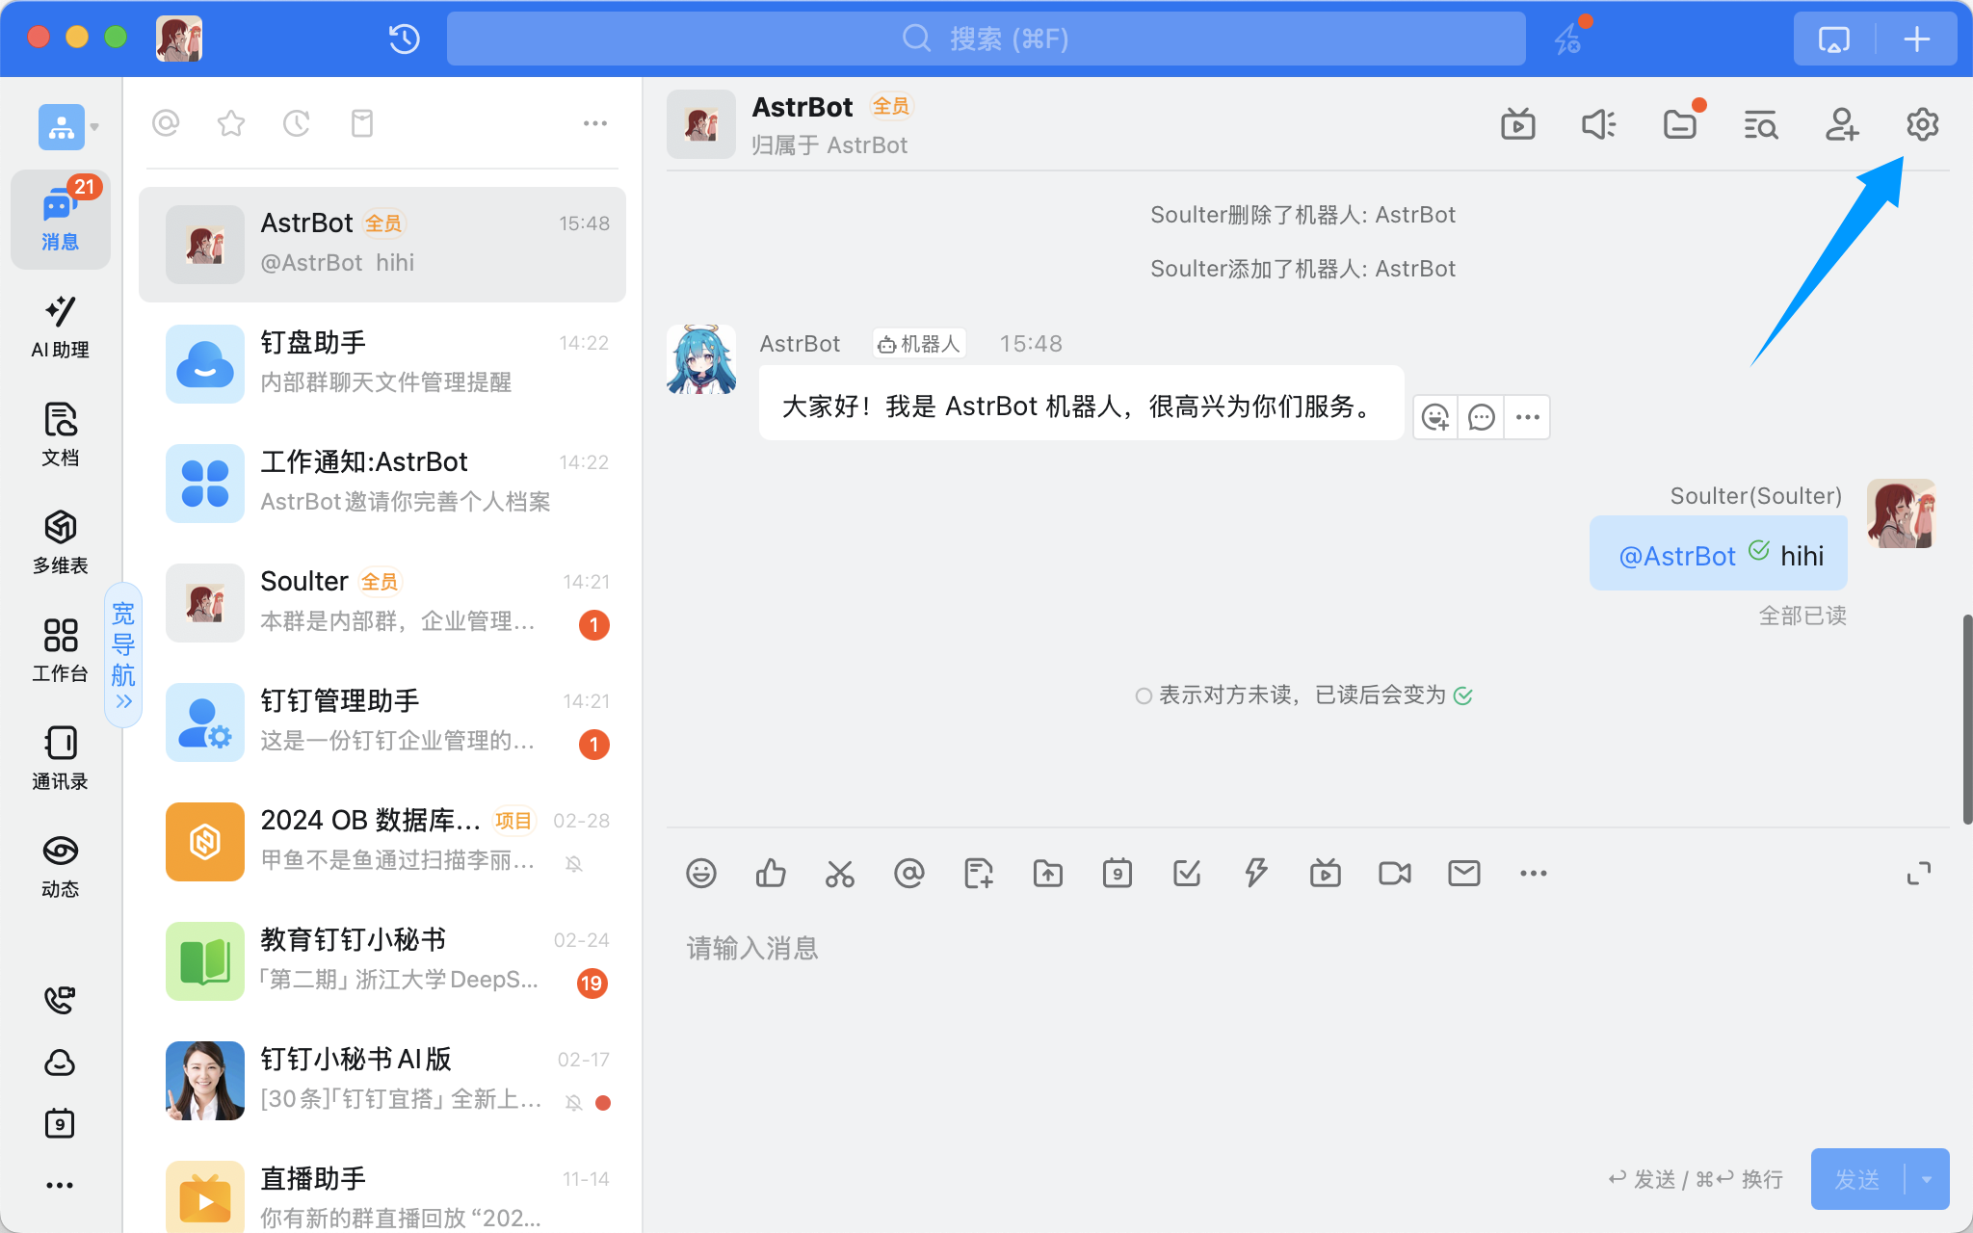Expand the 宽导航 wide navigation panel

tap(123, 655)
